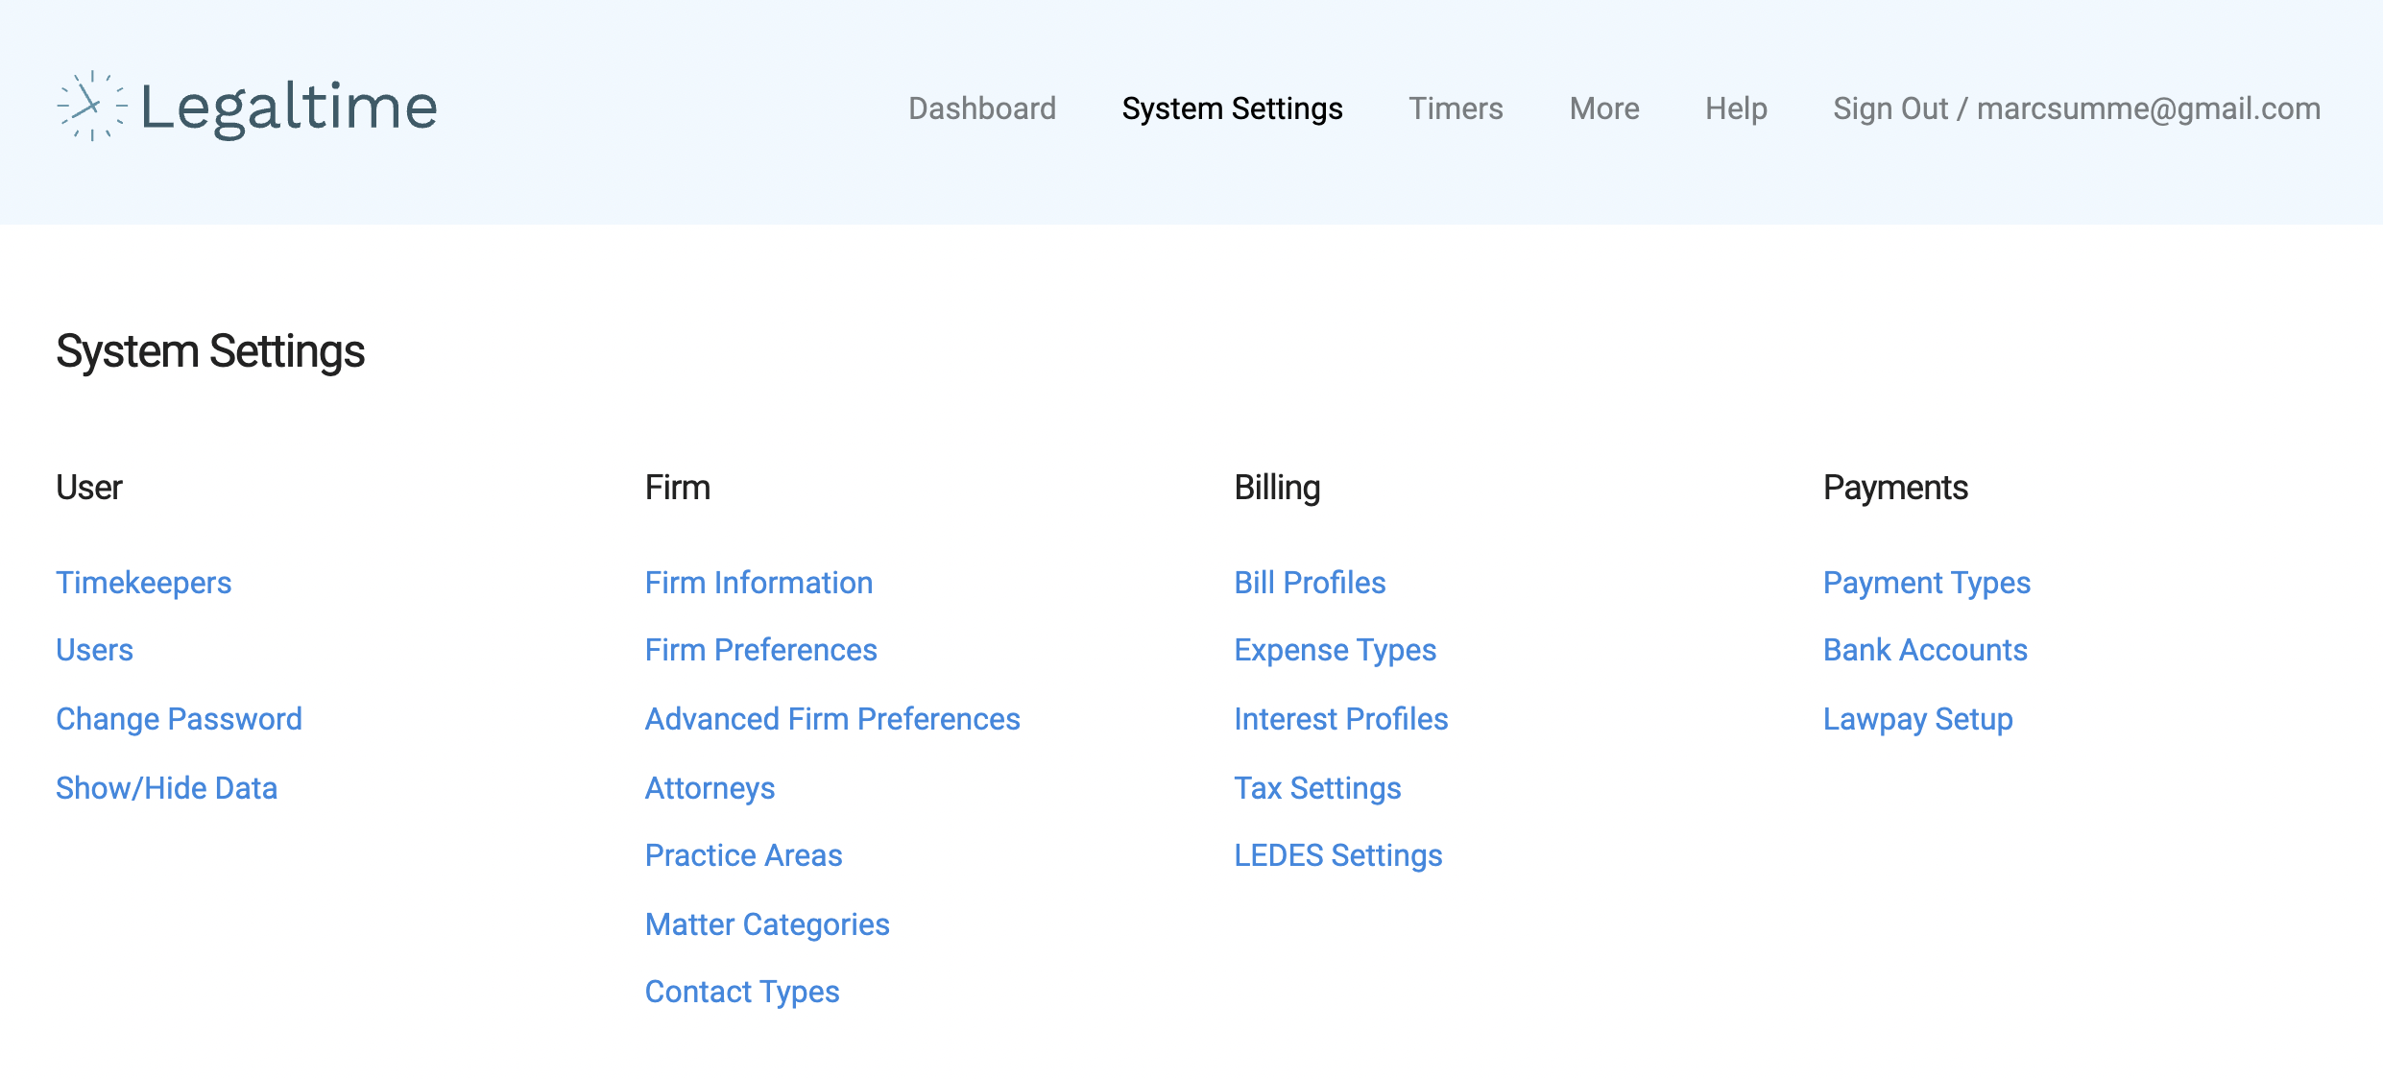
Task: Open the Dashboard menu item
Action: tap(981, 108)
